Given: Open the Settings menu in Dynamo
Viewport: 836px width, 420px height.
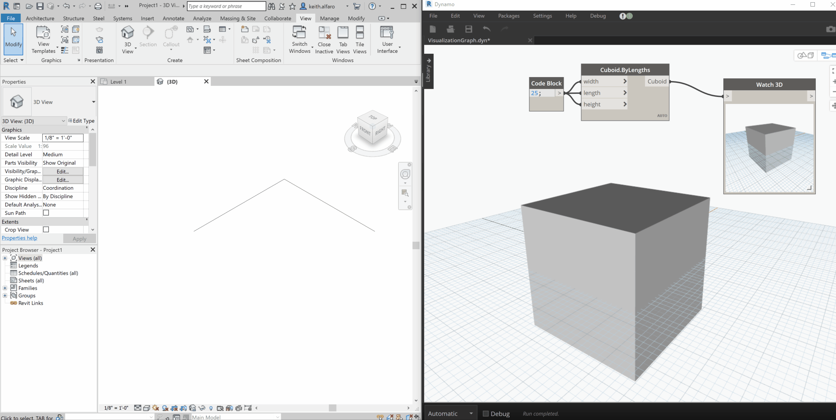Looking at the screenshot, I should [542, 16].
